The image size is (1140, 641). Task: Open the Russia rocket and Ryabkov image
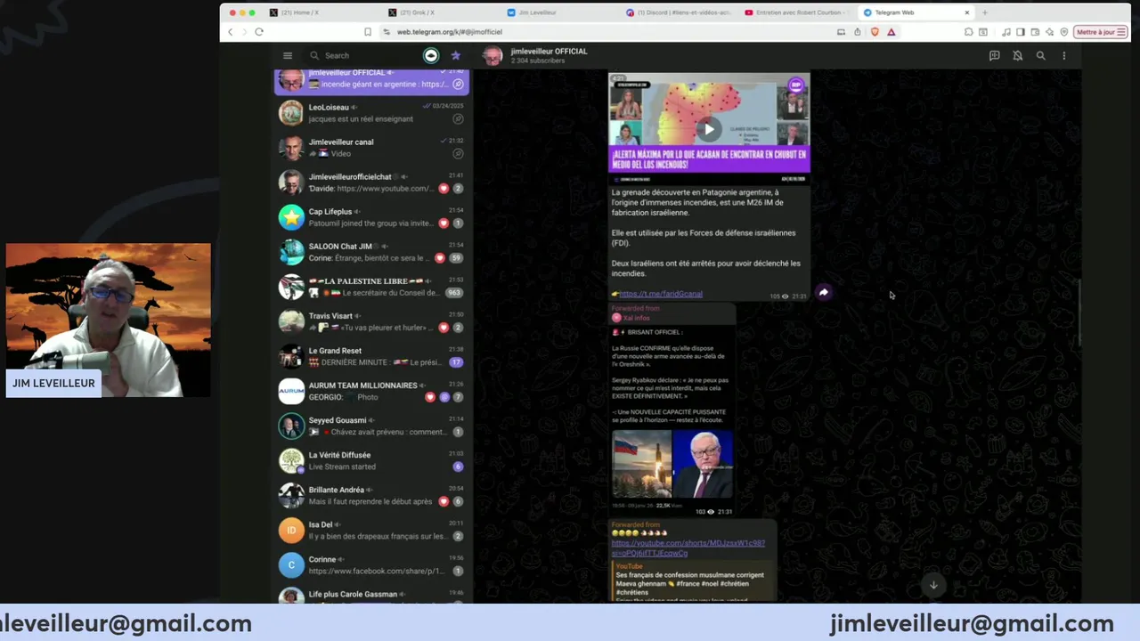(672, 464)
